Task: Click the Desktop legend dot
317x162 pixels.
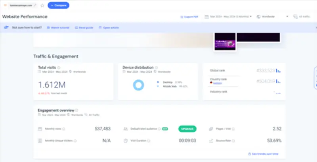Action: 158,82
